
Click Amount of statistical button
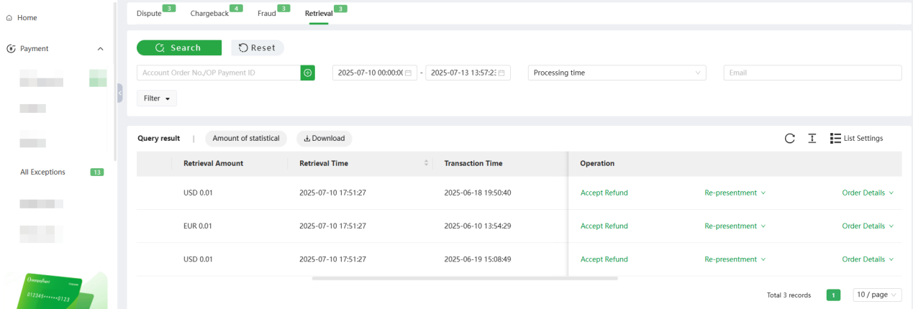coord(246,139)
